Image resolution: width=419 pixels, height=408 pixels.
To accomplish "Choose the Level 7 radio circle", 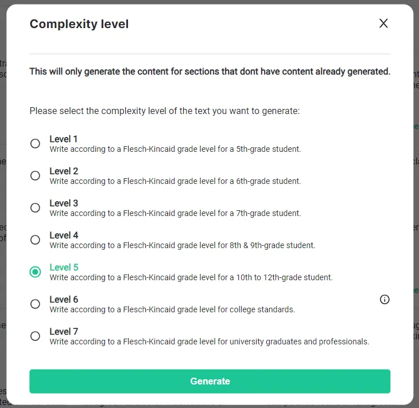I will click(x=35, y=336).
